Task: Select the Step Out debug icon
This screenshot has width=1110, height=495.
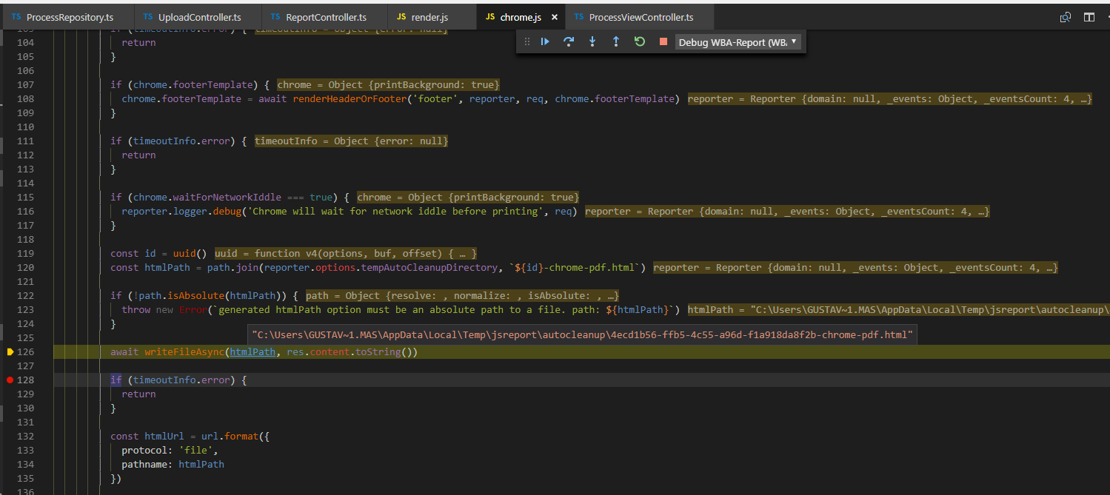Action: pos(615,41)
